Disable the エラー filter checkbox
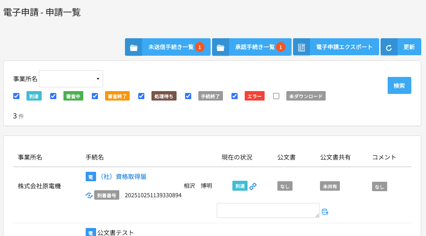The image size is (426, 236). [x=234, y=96]
